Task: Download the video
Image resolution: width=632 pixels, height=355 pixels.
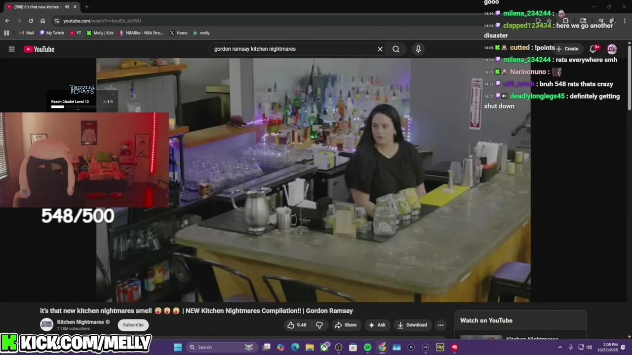Action: pos(412,325)
